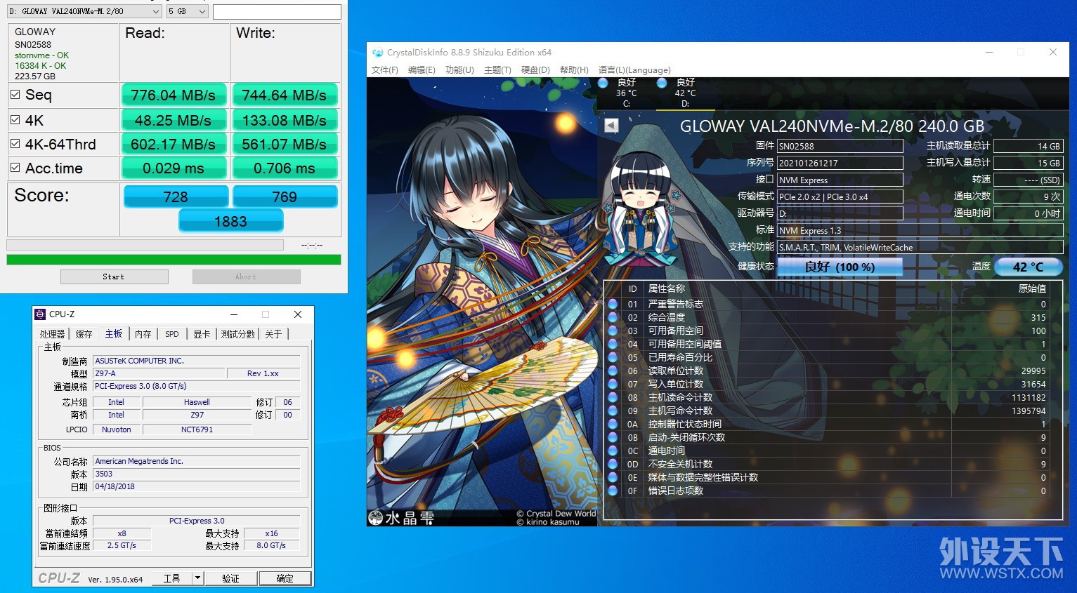This screenshot has height=593, width=1077.
Task: Open the 5 GB test size dropdown
Action: pos(187,11)
